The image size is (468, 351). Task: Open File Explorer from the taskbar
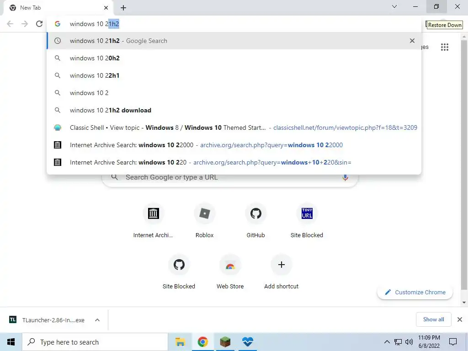pos(180,342)
